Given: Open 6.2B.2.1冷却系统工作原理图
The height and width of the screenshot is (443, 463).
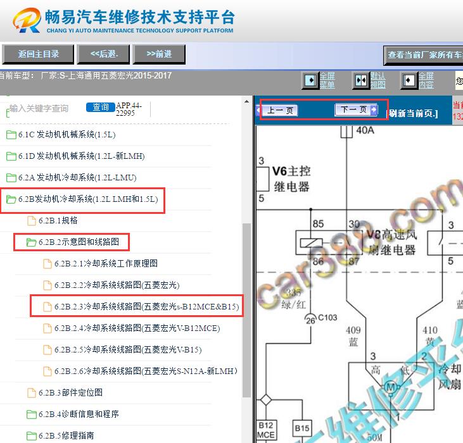Looking at the screenshot, I should pos(106,264).
